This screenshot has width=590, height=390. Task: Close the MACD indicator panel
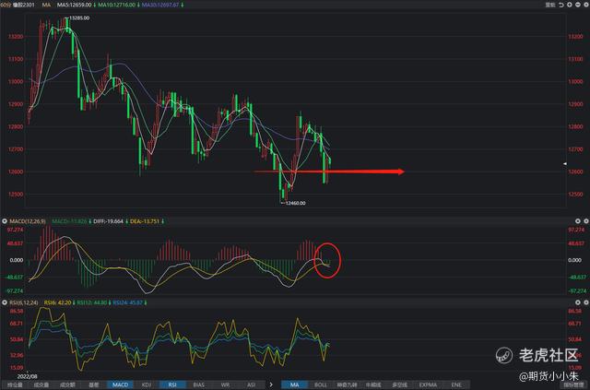pyautogui.click(x=585, y=221)
